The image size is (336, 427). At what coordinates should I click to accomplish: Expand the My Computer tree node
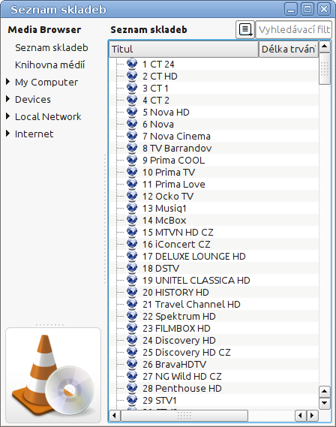tap(8, 82)
